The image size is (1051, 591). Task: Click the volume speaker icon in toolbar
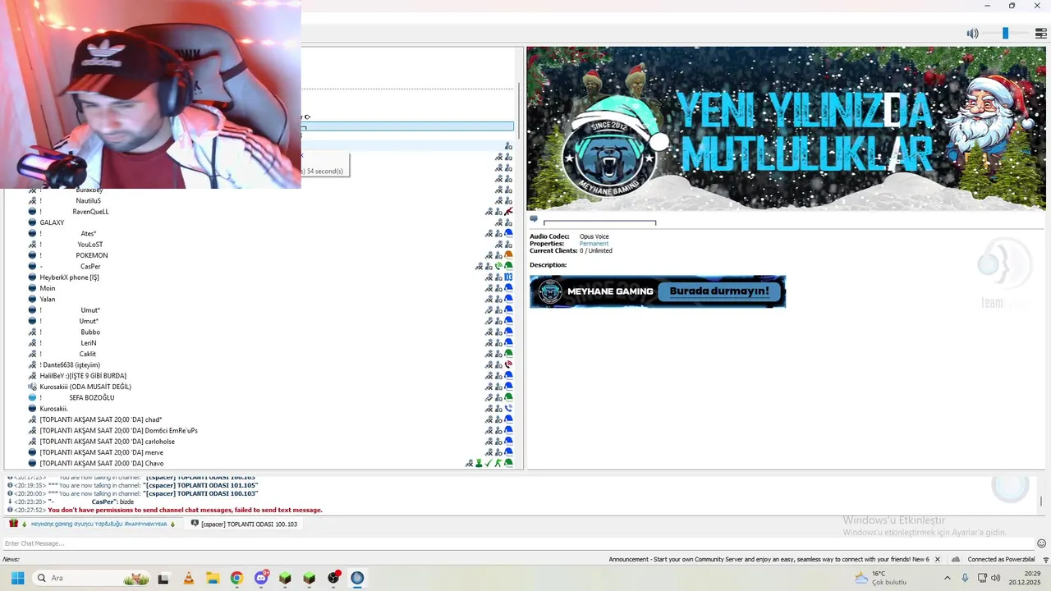972,34
